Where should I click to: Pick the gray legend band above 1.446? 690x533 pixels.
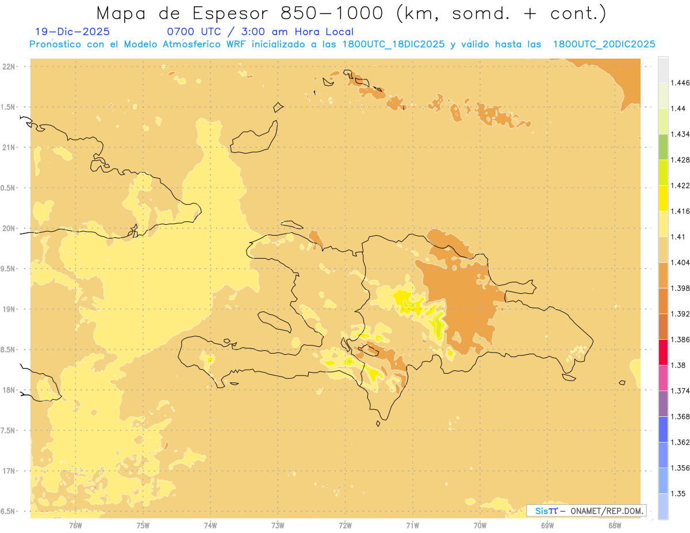[663, 70]
